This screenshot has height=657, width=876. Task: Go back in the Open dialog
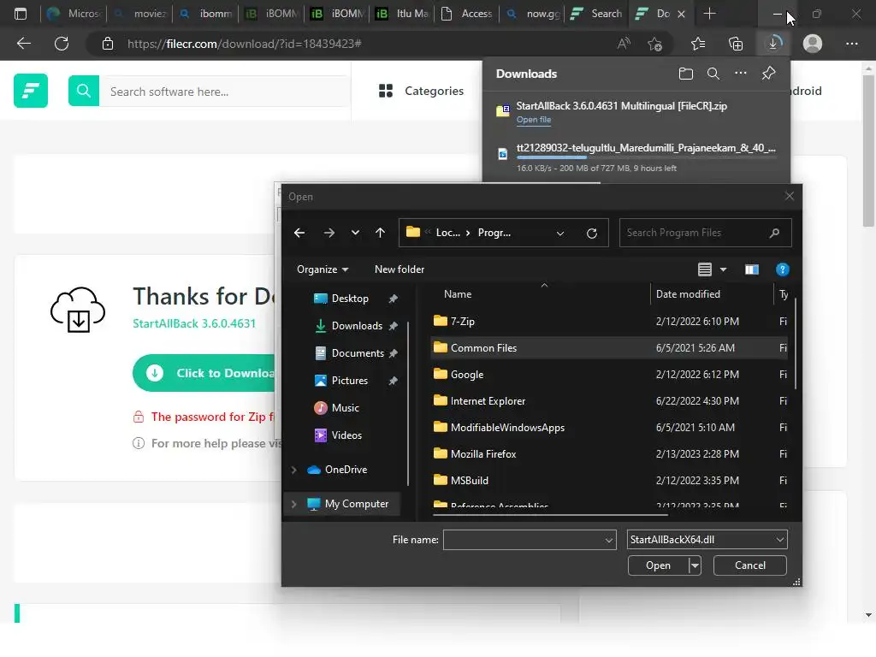[x=299, y=233]
